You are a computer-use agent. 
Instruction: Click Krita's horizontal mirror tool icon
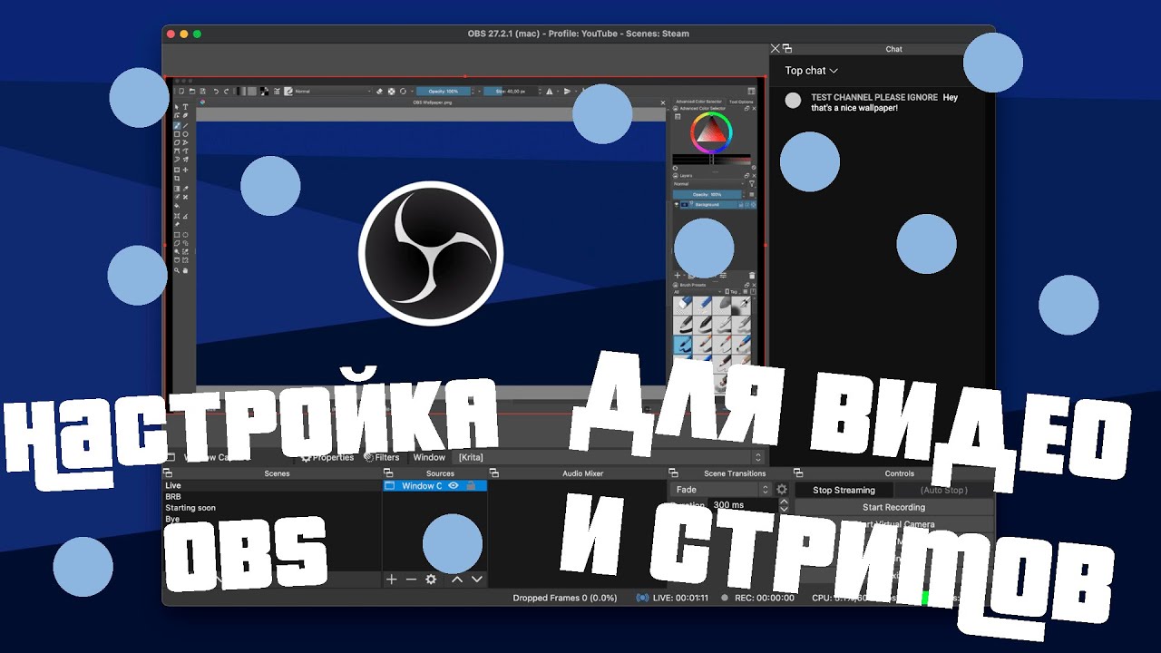point(550,91)
